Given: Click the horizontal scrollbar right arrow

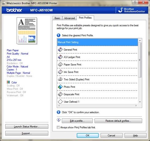Looking at the screenshot, I should click(136, 106).
